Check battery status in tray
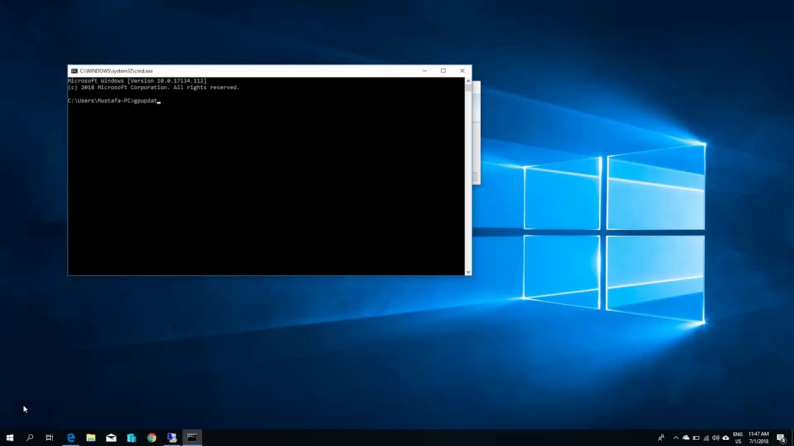 [x=696, y=438]
